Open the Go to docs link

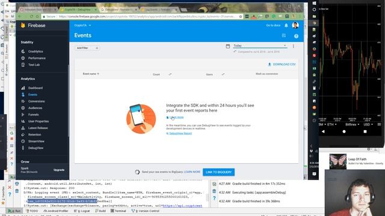tap(273, 25)
